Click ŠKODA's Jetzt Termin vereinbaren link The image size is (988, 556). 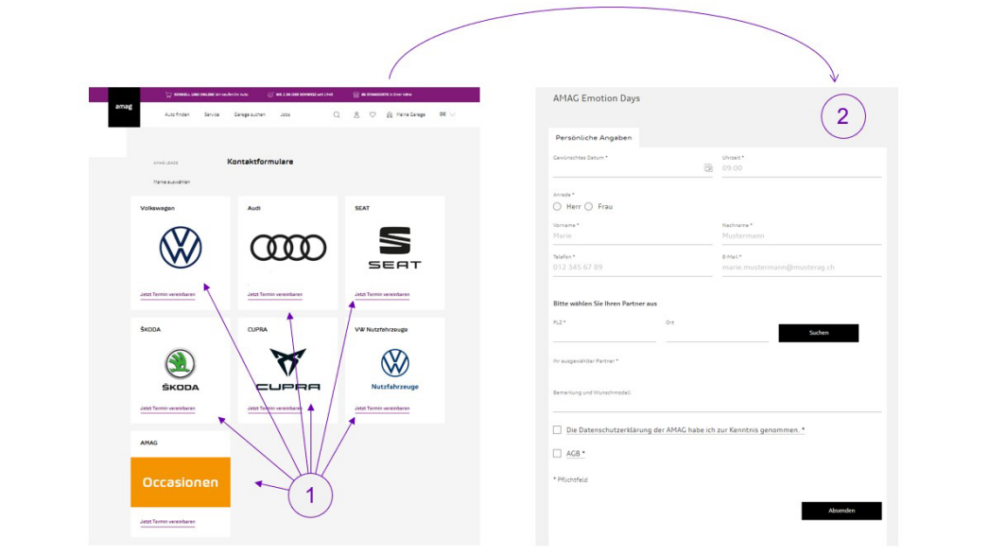(167, 408)
